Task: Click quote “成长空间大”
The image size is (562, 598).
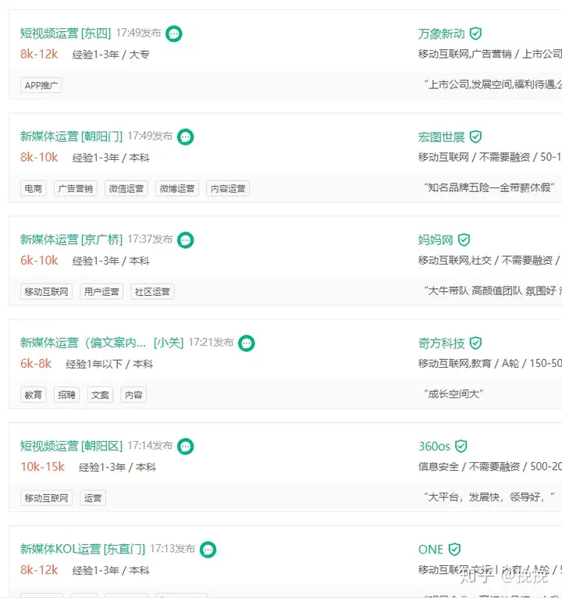Action: click(454, 394)
